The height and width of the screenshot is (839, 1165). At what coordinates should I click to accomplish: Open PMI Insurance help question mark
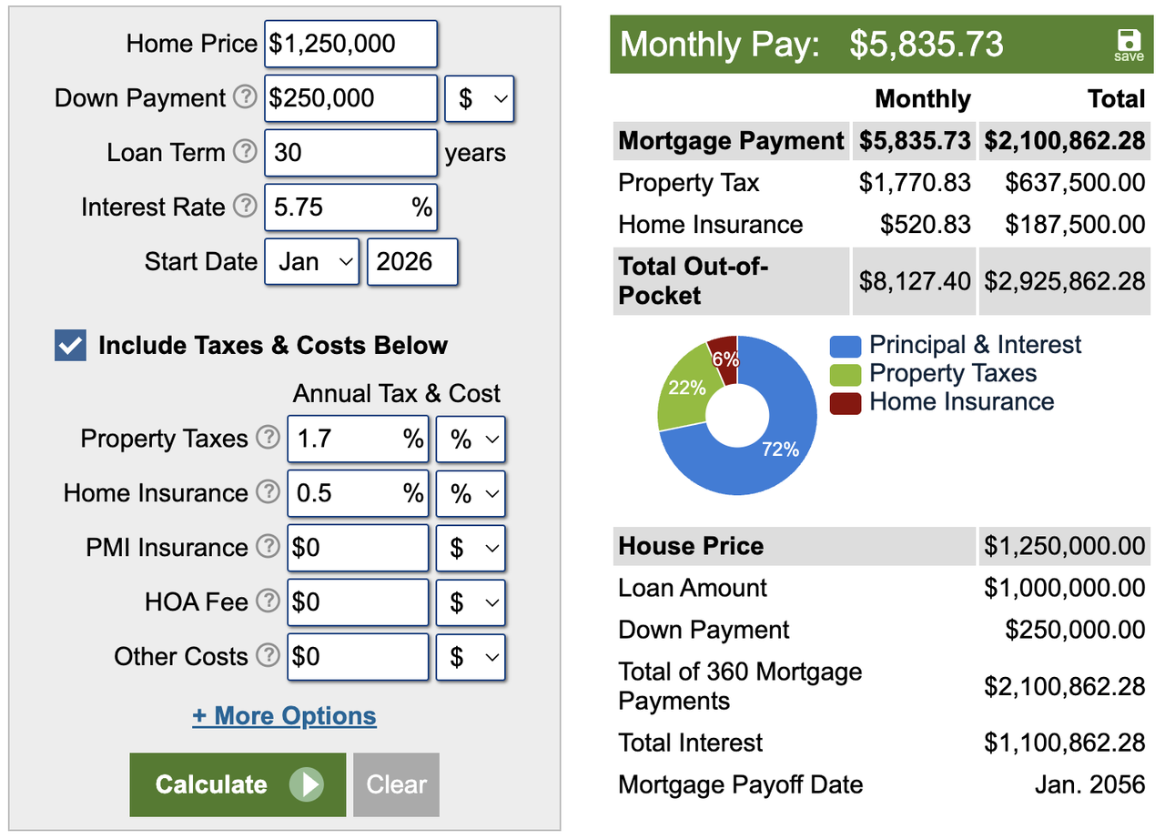click(268, 546)
